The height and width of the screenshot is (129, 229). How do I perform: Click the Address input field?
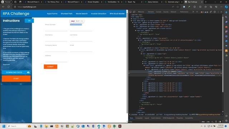coord(56,60)
